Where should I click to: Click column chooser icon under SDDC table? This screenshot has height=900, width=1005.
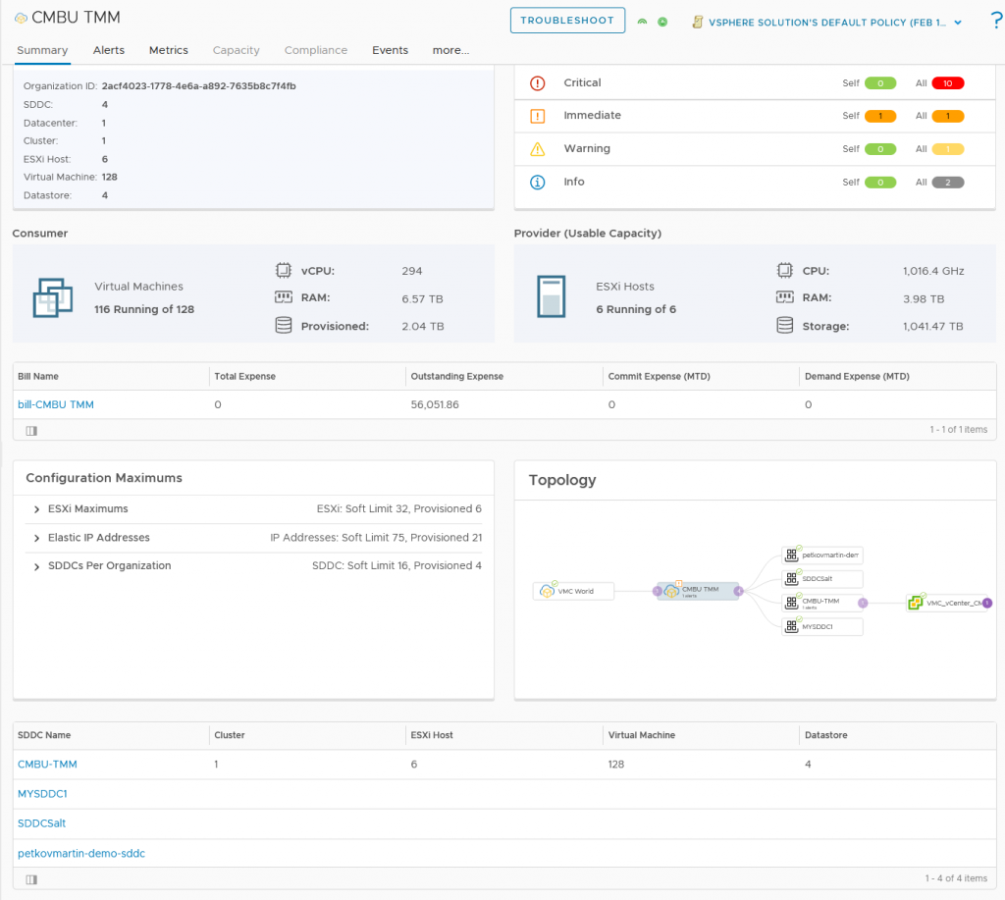(30, 878)
